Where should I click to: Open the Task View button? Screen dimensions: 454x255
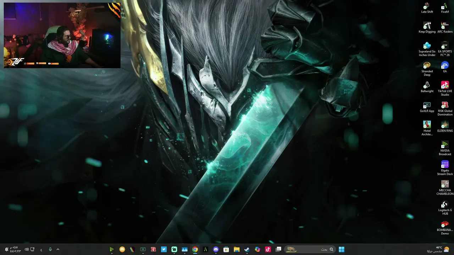click(278, 249)
